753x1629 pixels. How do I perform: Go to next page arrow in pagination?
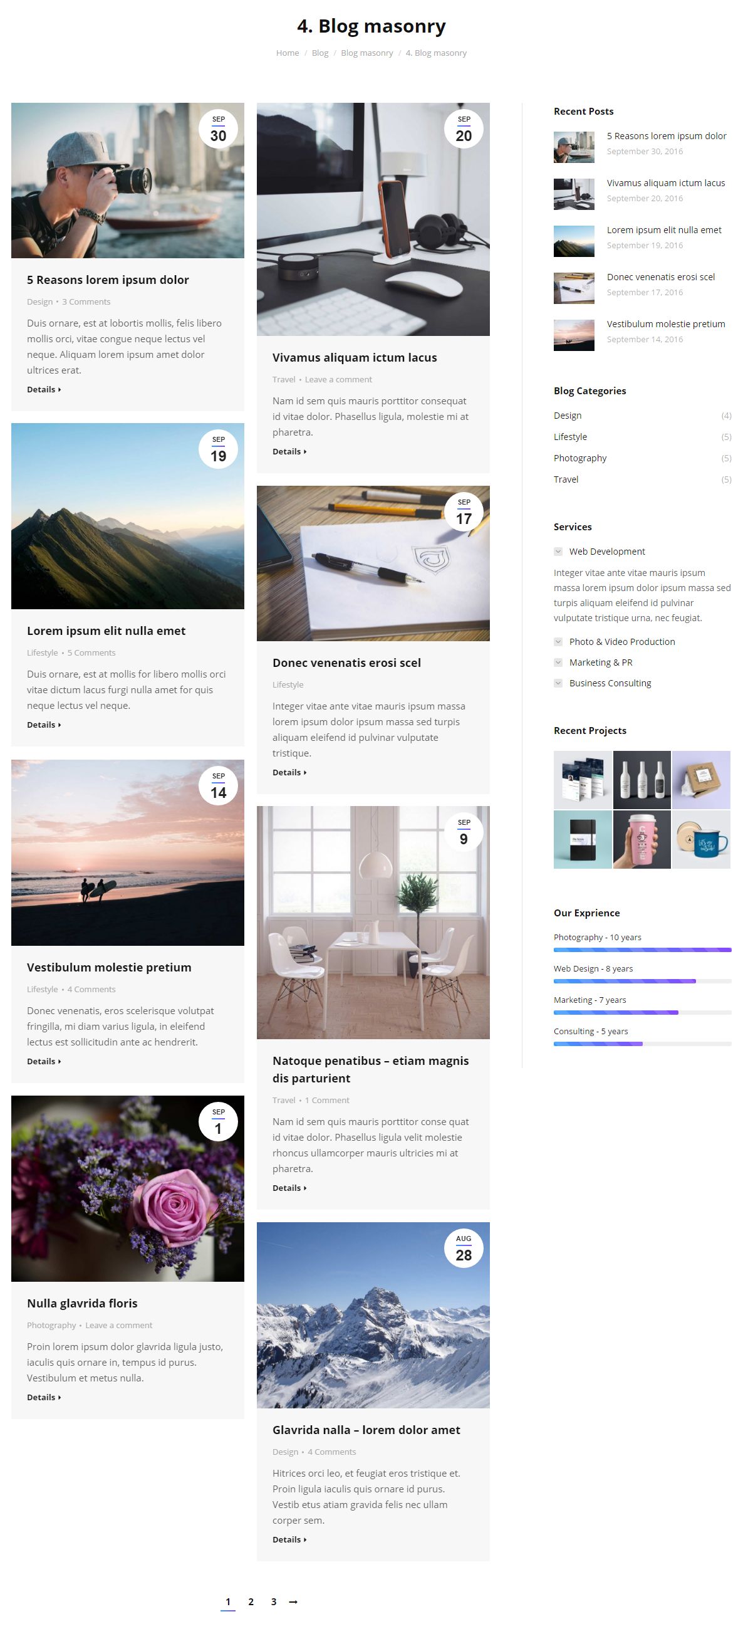point(293,1602)
